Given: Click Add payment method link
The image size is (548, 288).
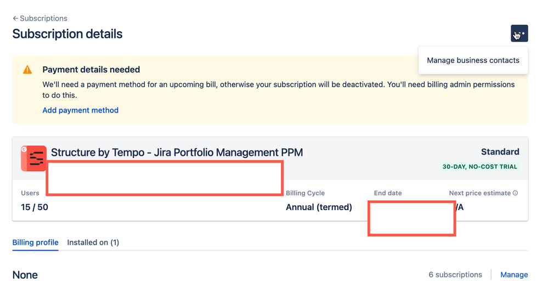Looking at the screenshot, I should pyautogui.click(x=81, y=110).
